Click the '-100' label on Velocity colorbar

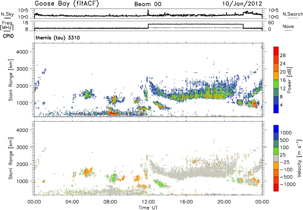tap(286, 169)
